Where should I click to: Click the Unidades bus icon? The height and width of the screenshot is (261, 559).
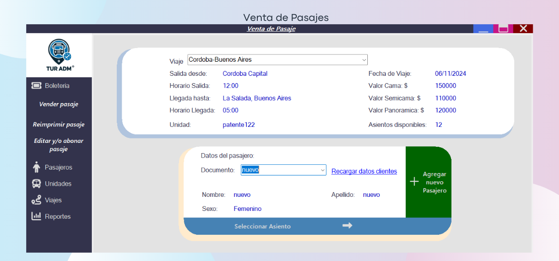click(x=36, y=184)
